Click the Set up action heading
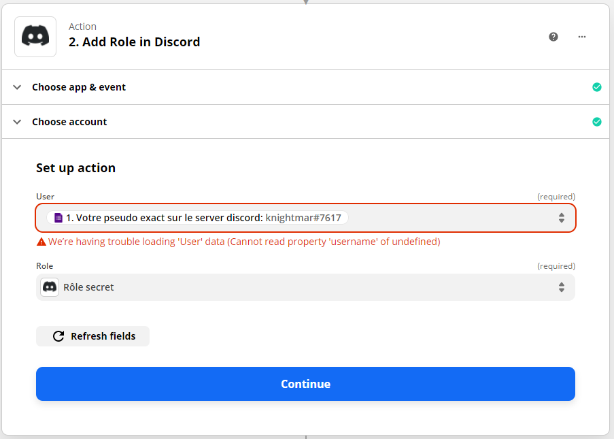The image size is (614, 439). click(x=75, y=167)
